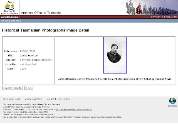
Task: Click the title value James Harrison
Action: pyautogui.click(x=29, y=56)
